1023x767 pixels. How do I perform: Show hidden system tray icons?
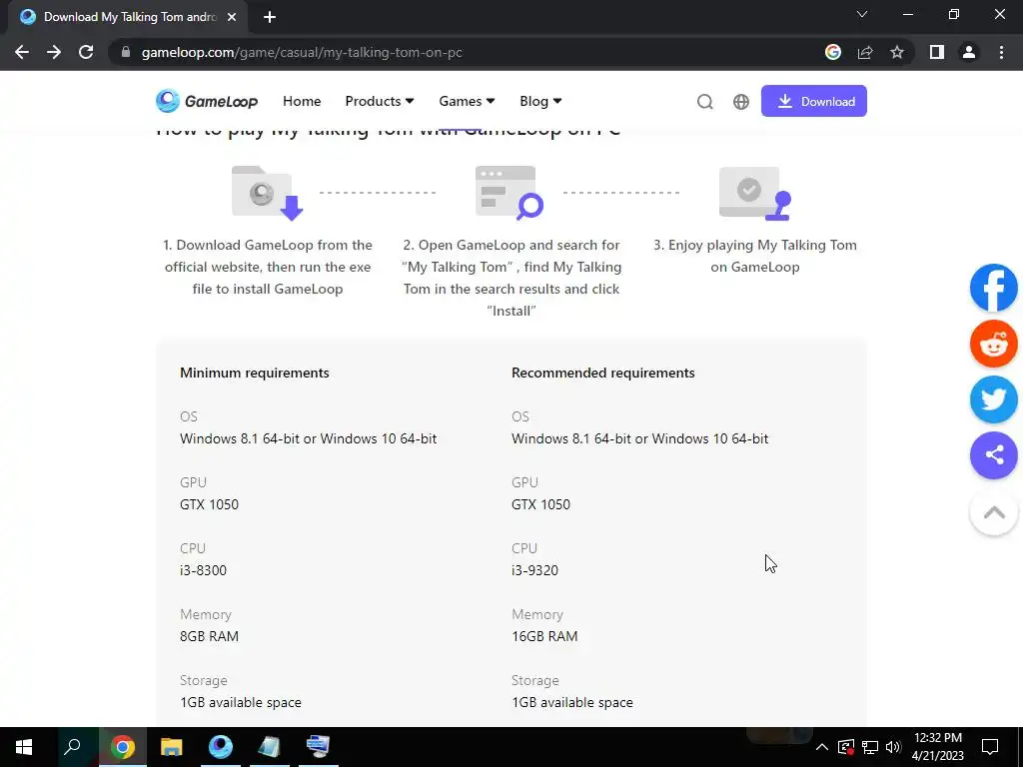tap(822, 747)
